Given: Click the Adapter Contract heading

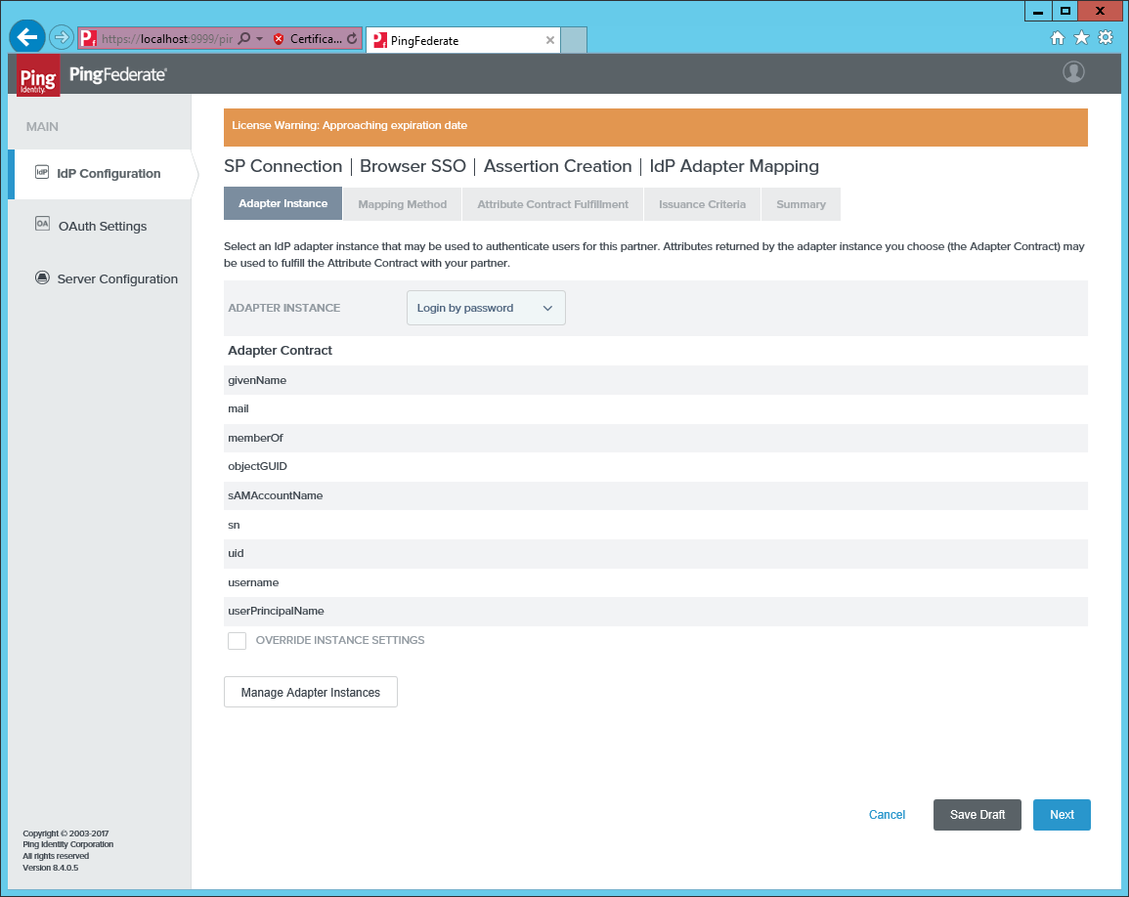Looking at the screenshot, I should (x=281, y=351).
